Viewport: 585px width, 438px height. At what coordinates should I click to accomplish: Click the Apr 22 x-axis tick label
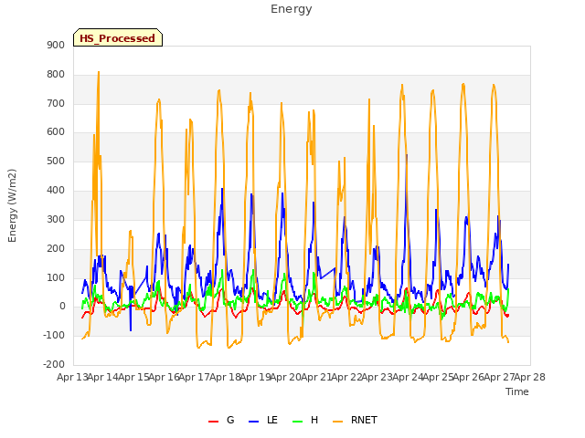[346, 377]
